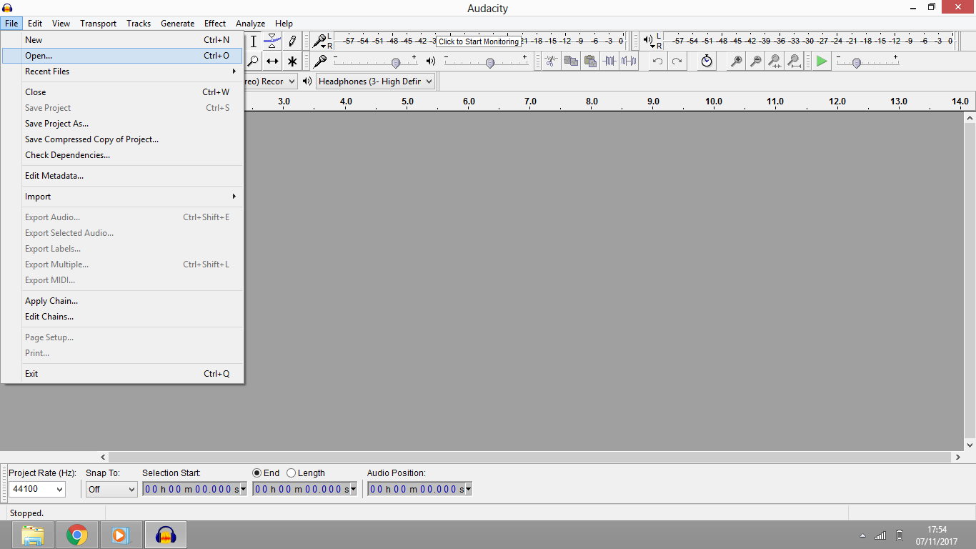The height and width of the screenshot is (549, 976).
Task: Choose Check Dependencies... menu entry
Action: 122,155
